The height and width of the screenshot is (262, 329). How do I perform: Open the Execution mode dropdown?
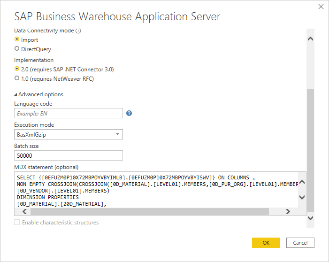click(x=69, y=134)
